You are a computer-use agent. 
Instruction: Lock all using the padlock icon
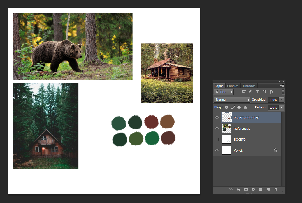245,108
